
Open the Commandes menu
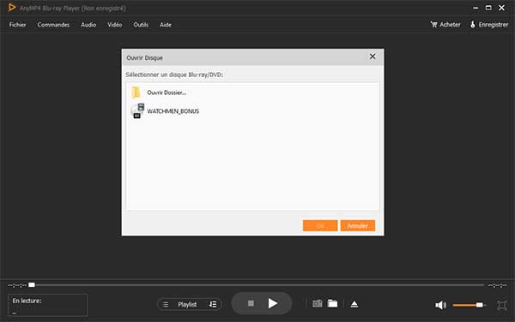[x=53, y=25]
